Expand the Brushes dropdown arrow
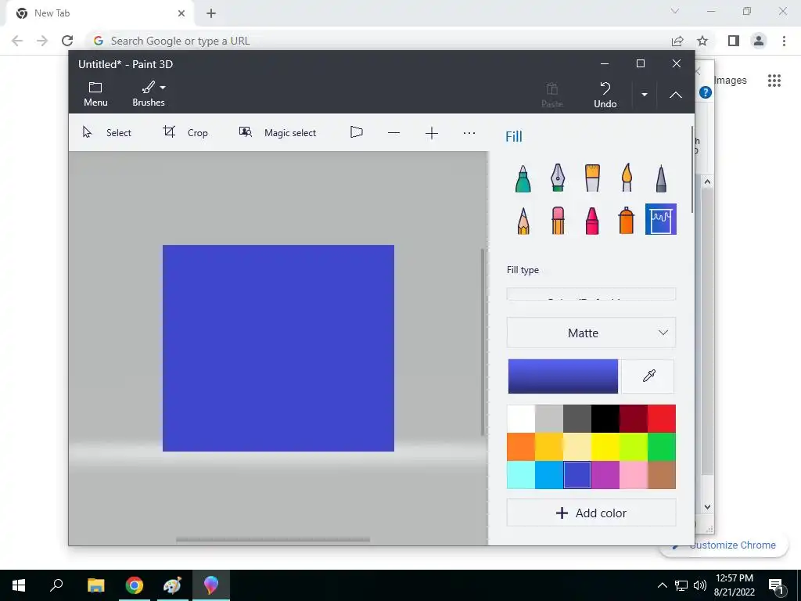This screenshot has height=601, width=801. (163, 88)
